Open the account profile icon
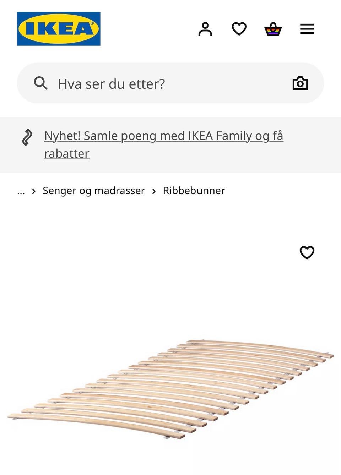The width and height of the screenshot is (341, 475). tap(205, 29)
